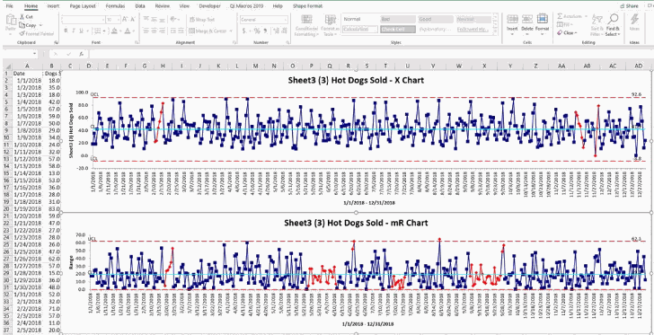Toggle Align Right
Image resolution: width=654 pixels, height=335 pixels.
tap(162, 31)
